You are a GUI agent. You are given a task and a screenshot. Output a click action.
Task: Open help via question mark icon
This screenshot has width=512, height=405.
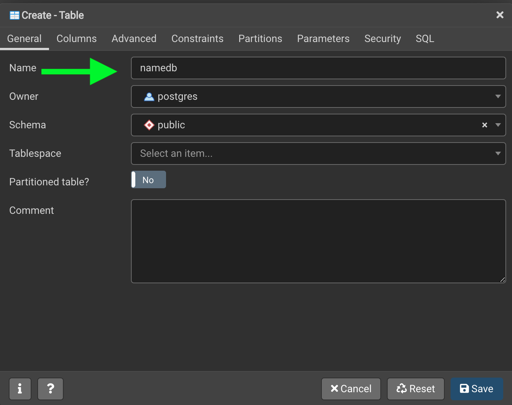point(50,389)
